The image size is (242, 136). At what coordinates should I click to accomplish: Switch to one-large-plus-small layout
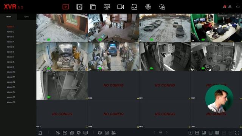click(204, 133)
